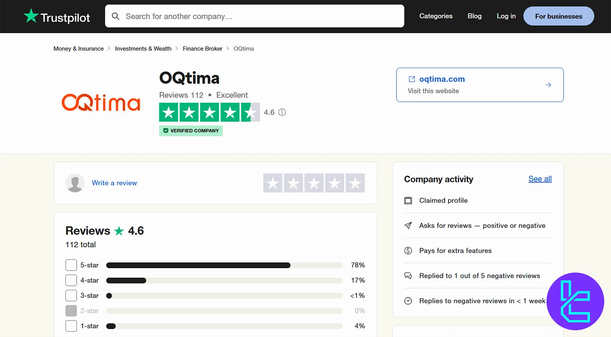Click the 5-star rating bar at 78%

pyautogui.click(x=224, y=265)
